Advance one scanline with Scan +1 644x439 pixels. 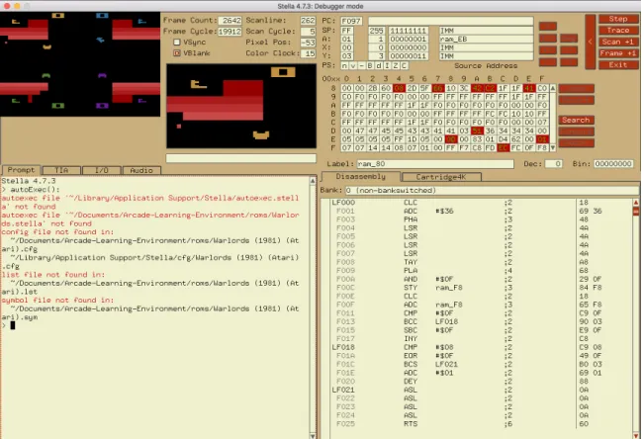point(618,42)
